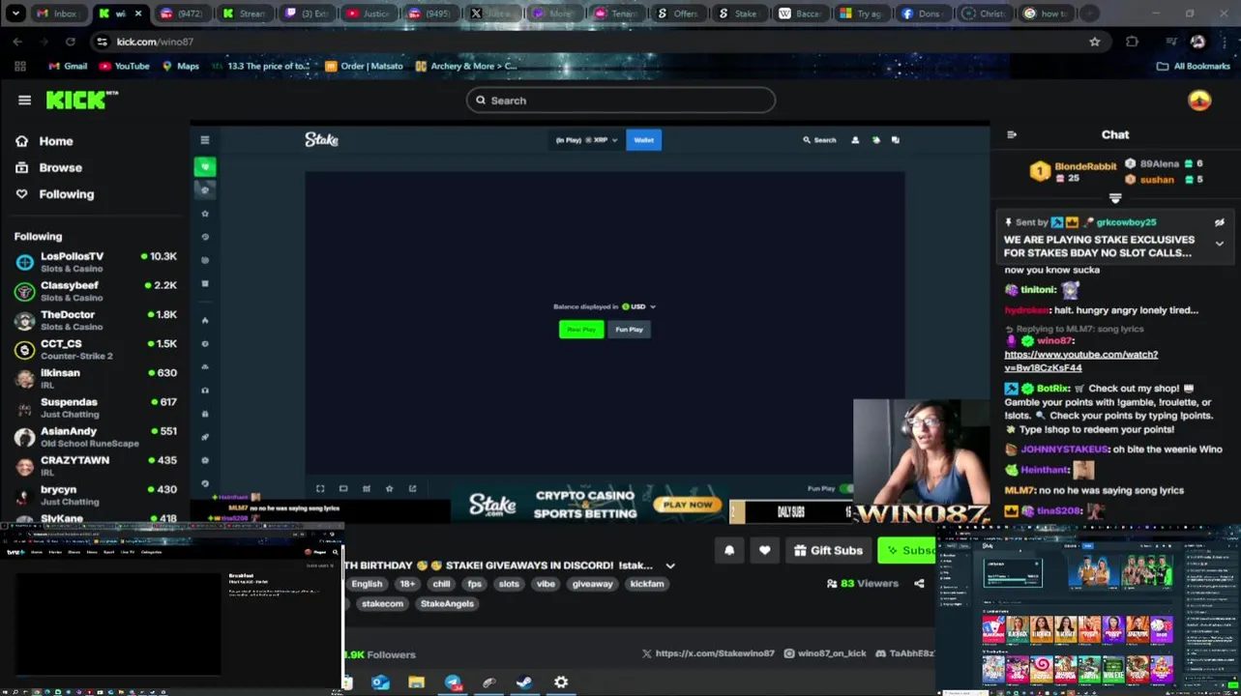This screenshot has height=696, width=1241.
Task: Open Stake chat bubble icon
Action: coord(895,140)
